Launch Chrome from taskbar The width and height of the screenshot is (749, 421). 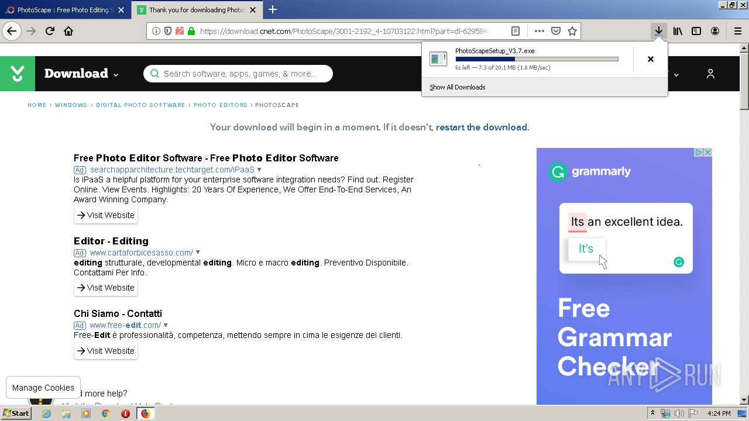click(x=106, y=413)
